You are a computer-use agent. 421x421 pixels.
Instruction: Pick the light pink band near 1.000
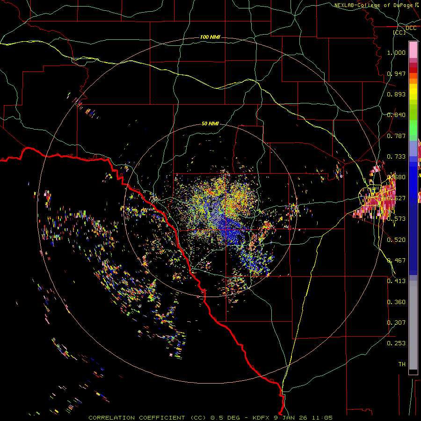coord(413,50)
